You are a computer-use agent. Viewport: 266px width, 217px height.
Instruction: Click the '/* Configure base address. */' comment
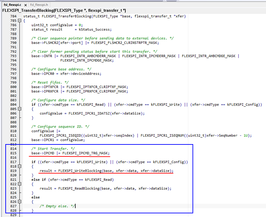click(x=61, y=69)
